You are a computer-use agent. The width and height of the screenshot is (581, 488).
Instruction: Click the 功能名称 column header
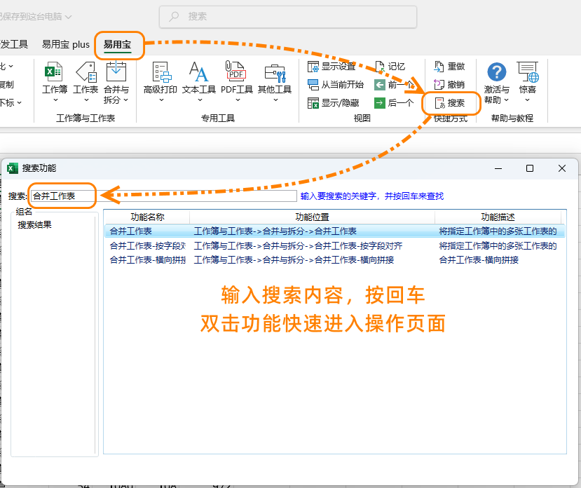click(147, 217)
